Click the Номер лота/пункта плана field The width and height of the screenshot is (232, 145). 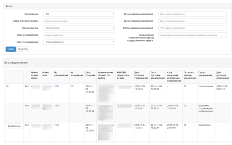pos(79,21)
